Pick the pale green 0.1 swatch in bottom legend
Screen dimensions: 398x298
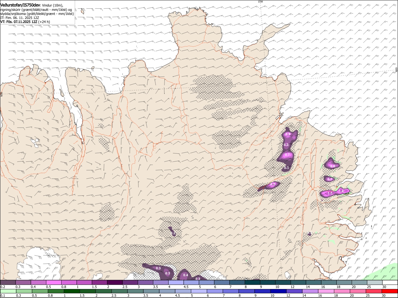(8, 291)
